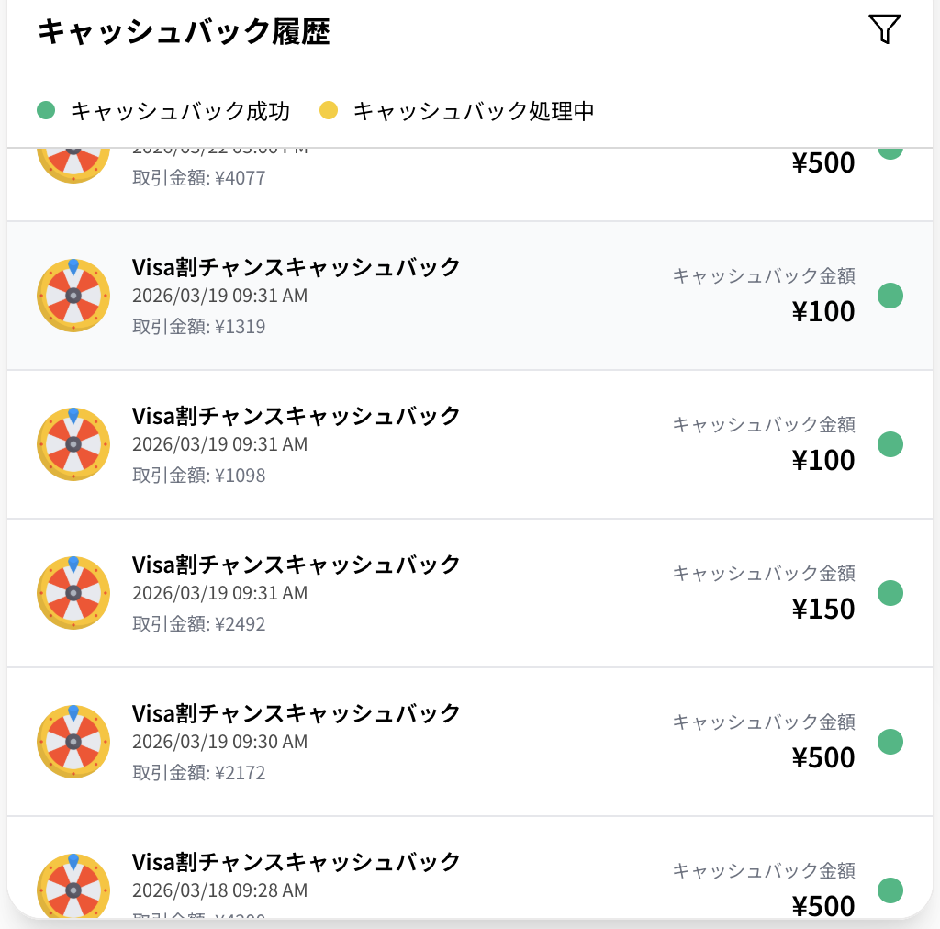Click the roulette wheel icon for ¥1319 transaction
Image resolution: width=940 pixels, height=929 pixels.
(73, 296)
